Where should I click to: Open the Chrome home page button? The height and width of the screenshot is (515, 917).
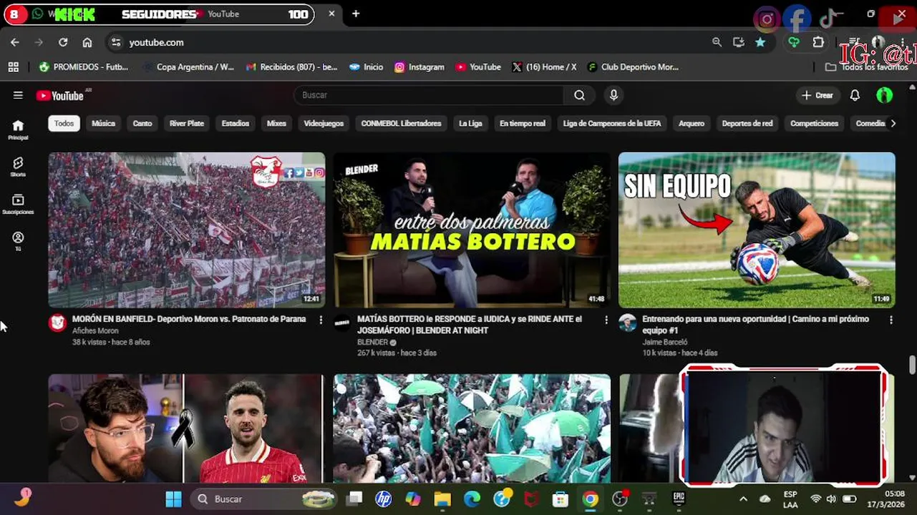[x=87, y=42]
